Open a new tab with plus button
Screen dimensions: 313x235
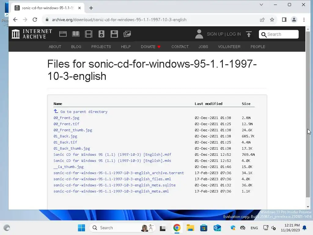(x=91, y=8)
